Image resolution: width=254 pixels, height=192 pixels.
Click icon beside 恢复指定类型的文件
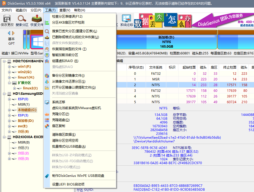47,49
